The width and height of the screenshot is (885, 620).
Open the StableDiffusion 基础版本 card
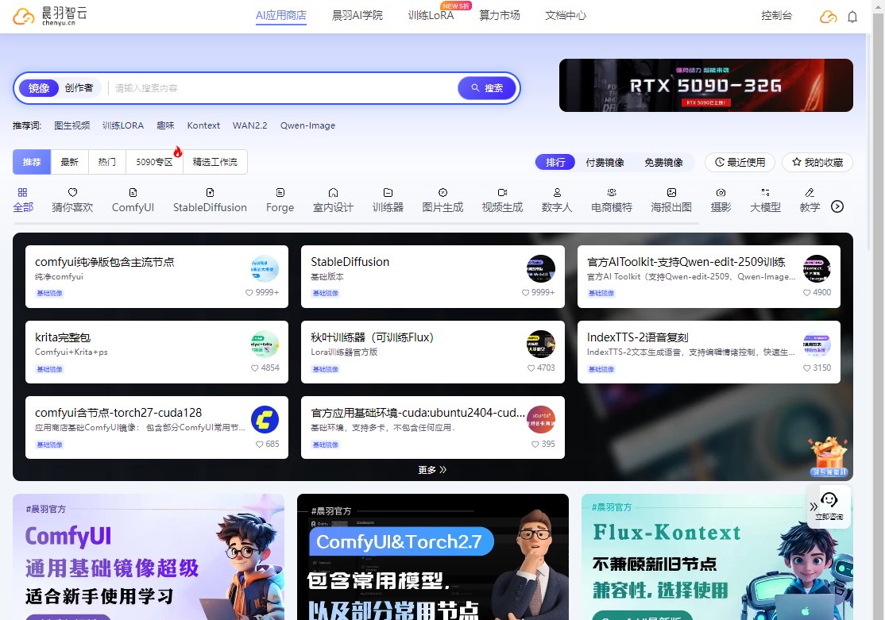(x=433, y=276)
